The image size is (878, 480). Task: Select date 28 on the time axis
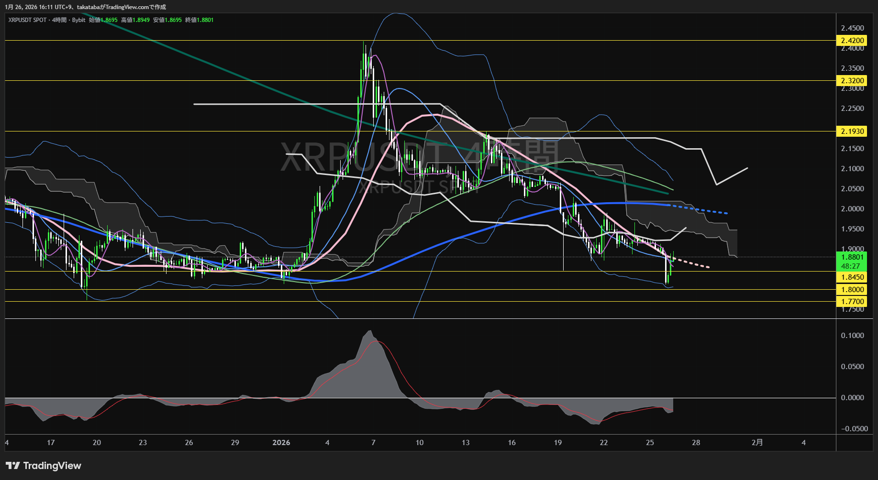[x=696, y=443]
